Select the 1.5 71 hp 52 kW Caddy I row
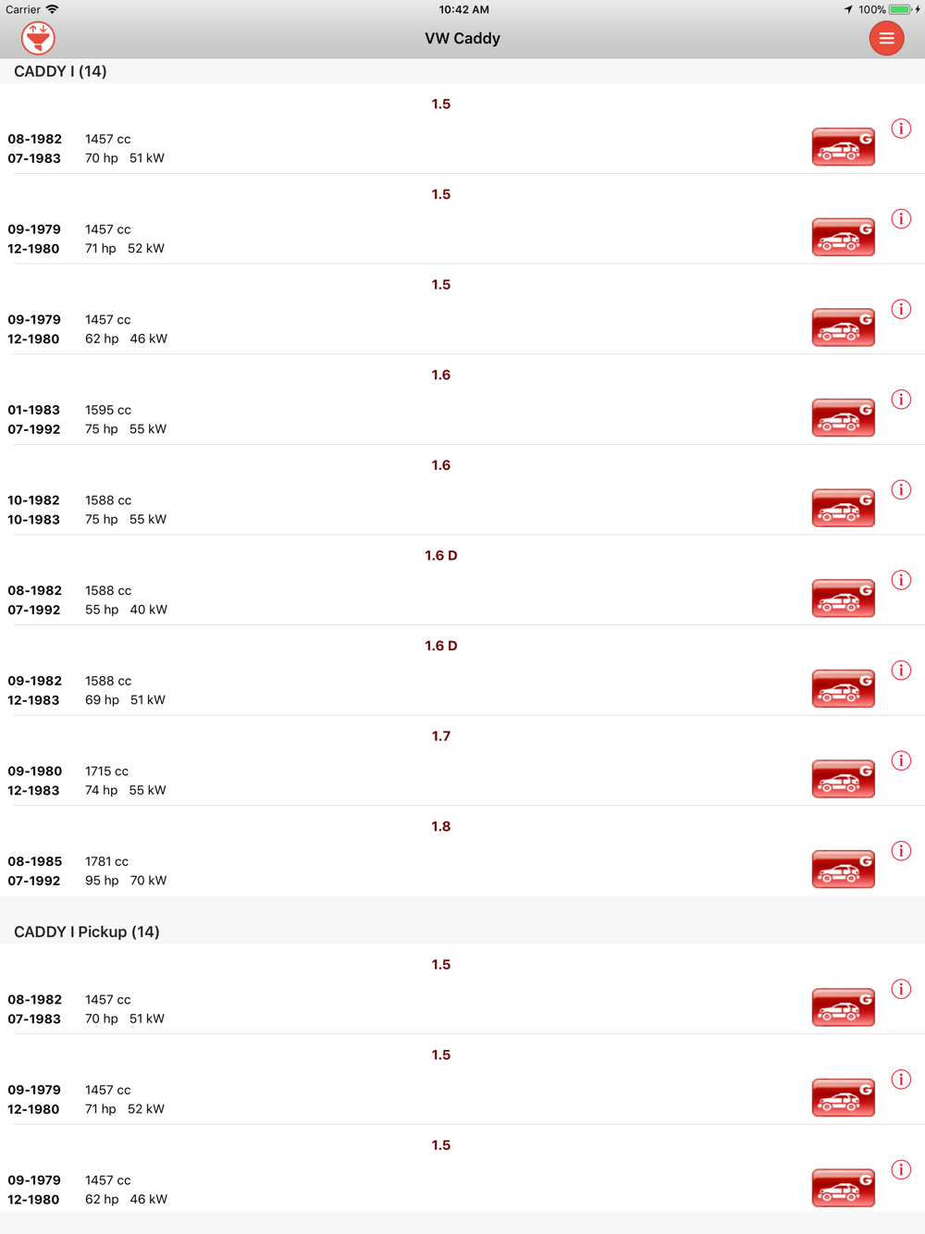 (x=462, y=219)
